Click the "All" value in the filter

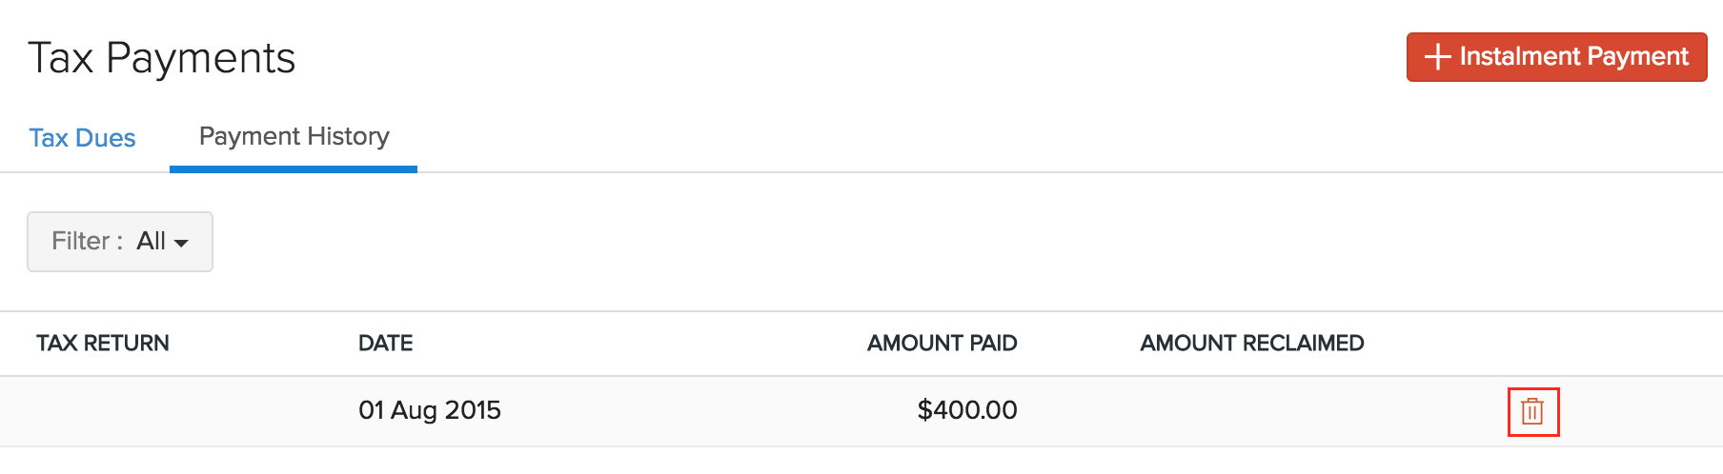[152, 241]
